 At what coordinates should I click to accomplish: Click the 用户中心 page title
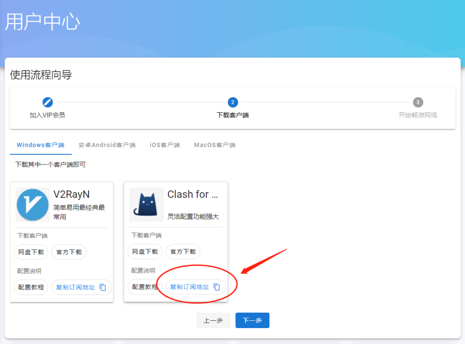43,22
